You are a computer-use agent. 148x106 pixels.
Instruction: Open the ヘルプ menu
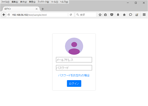click(x=64, y=2)
